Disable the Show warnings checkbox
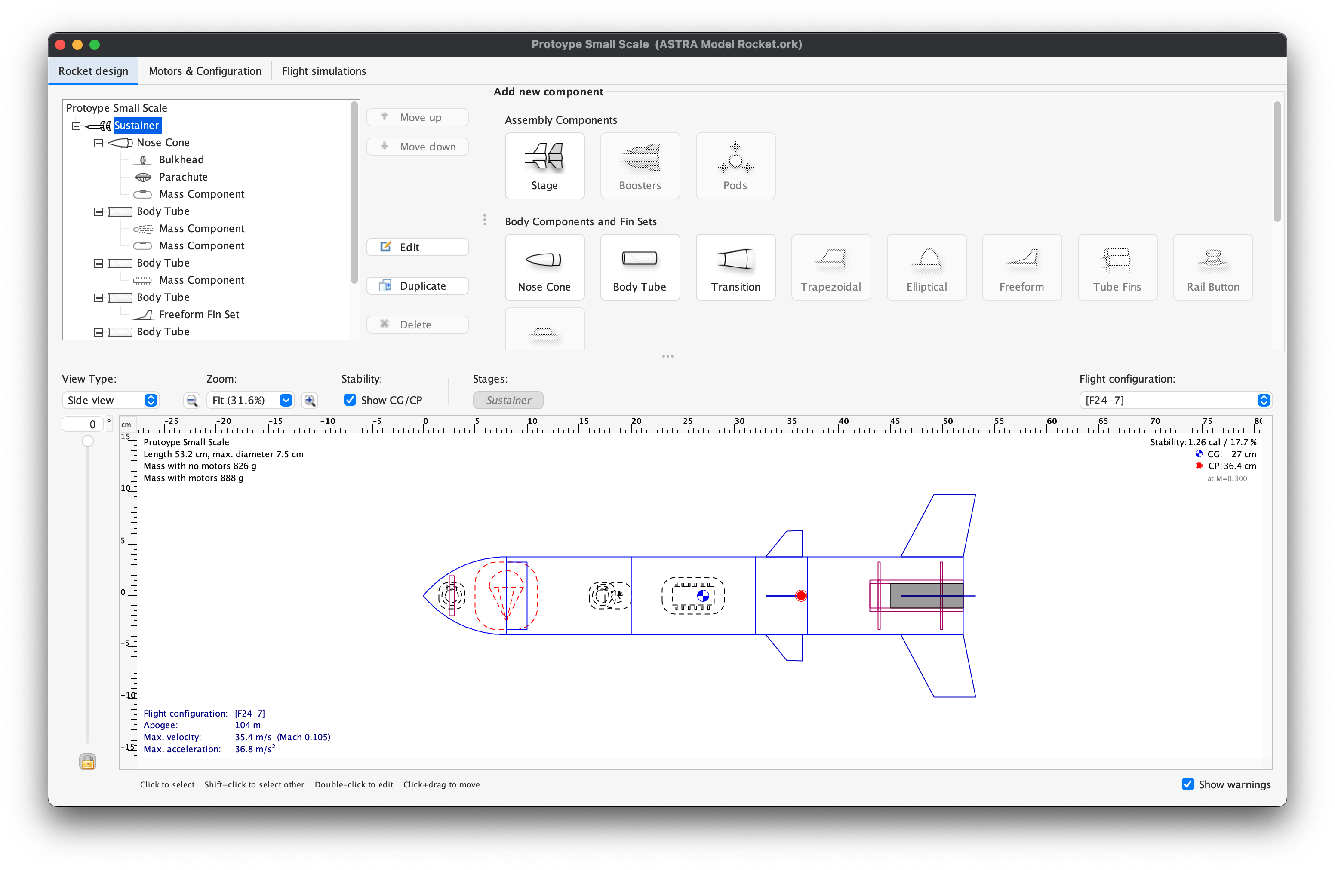Image resolution: width=1335 pixels, height=870 pixels. (x=1187, y=784)
